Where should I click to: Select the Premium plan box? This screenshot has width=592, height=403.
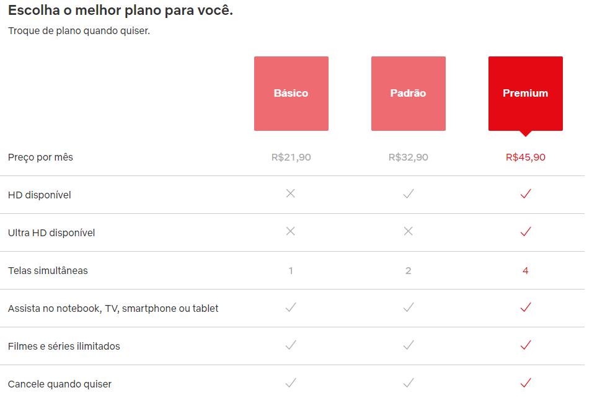[x=525, y=94]
